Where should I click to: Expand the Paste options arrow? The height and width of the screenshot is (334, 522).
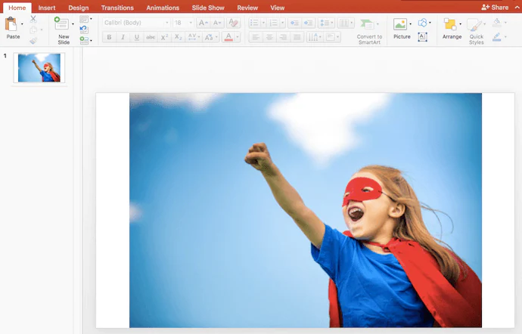pyautogui.click(x=22, y=24)
